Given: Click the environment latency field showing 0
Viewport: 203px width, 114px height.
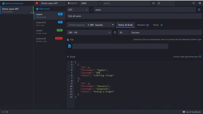Looking at the screenshot, I should coord(166,3).
